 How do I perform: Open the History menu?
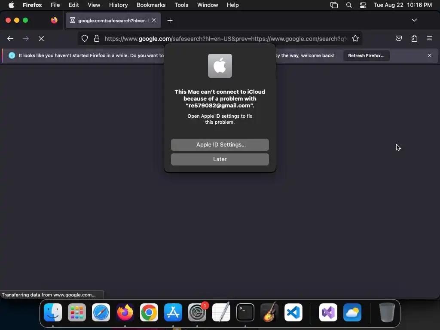tap(119, 5)
